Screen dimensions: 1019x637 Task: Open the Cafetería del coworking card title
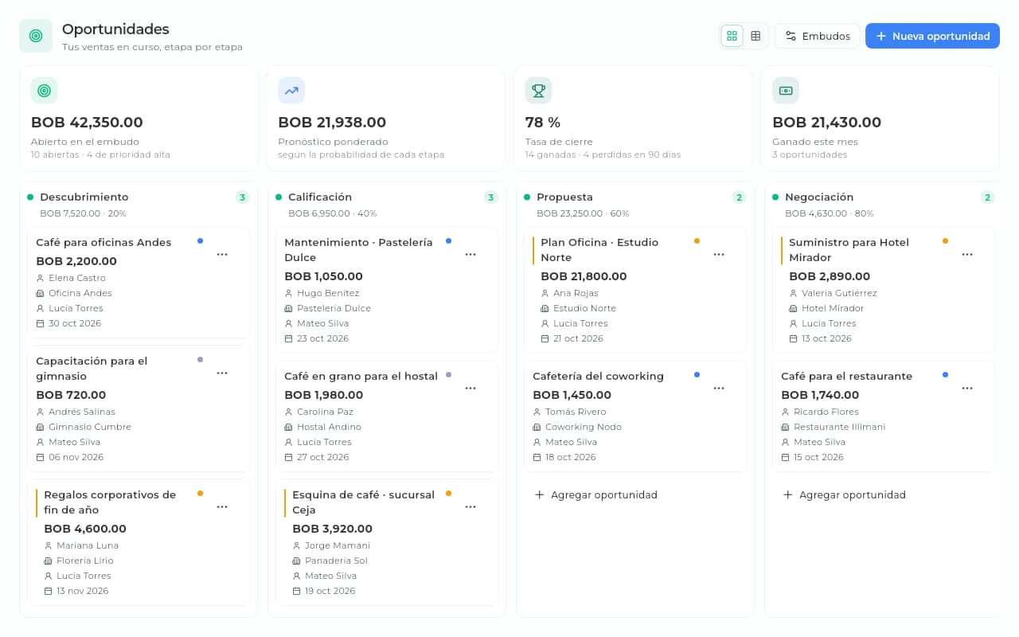(598, 376)
